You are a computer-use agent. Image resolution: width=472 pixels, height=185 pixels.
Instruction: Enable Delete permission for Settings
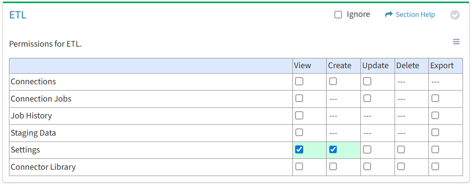tap(401, 150)
